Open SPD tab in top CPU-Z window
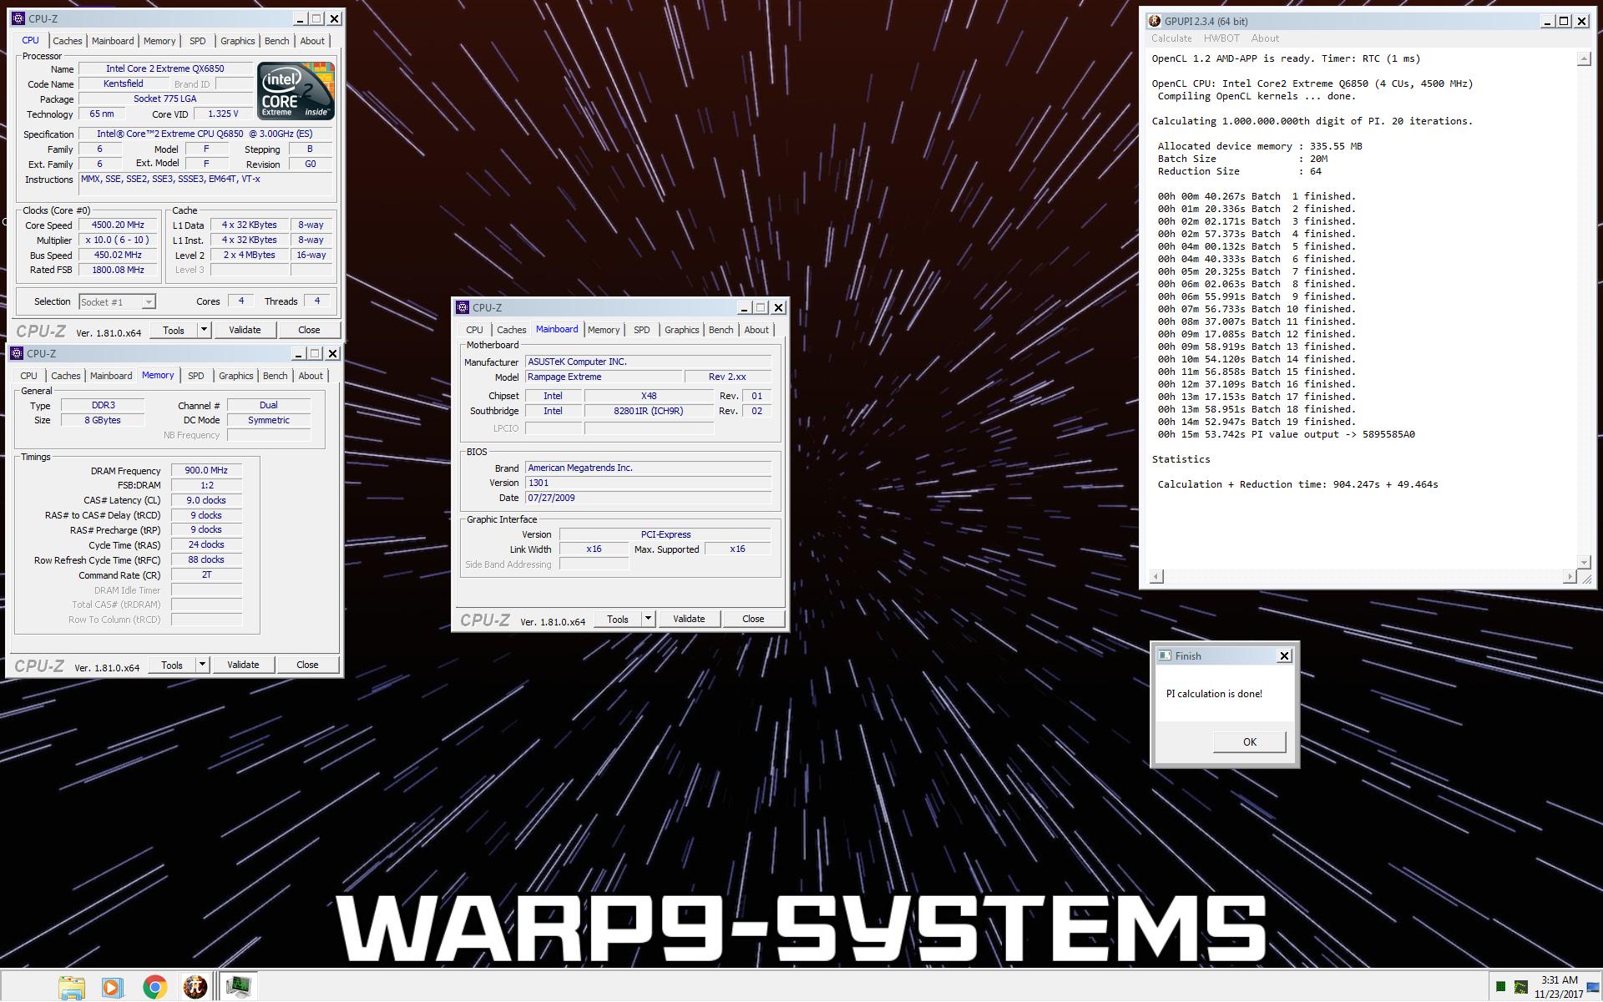This screenshot has width=1603, height=1002. pyautogui.click(x=198, y=41)
